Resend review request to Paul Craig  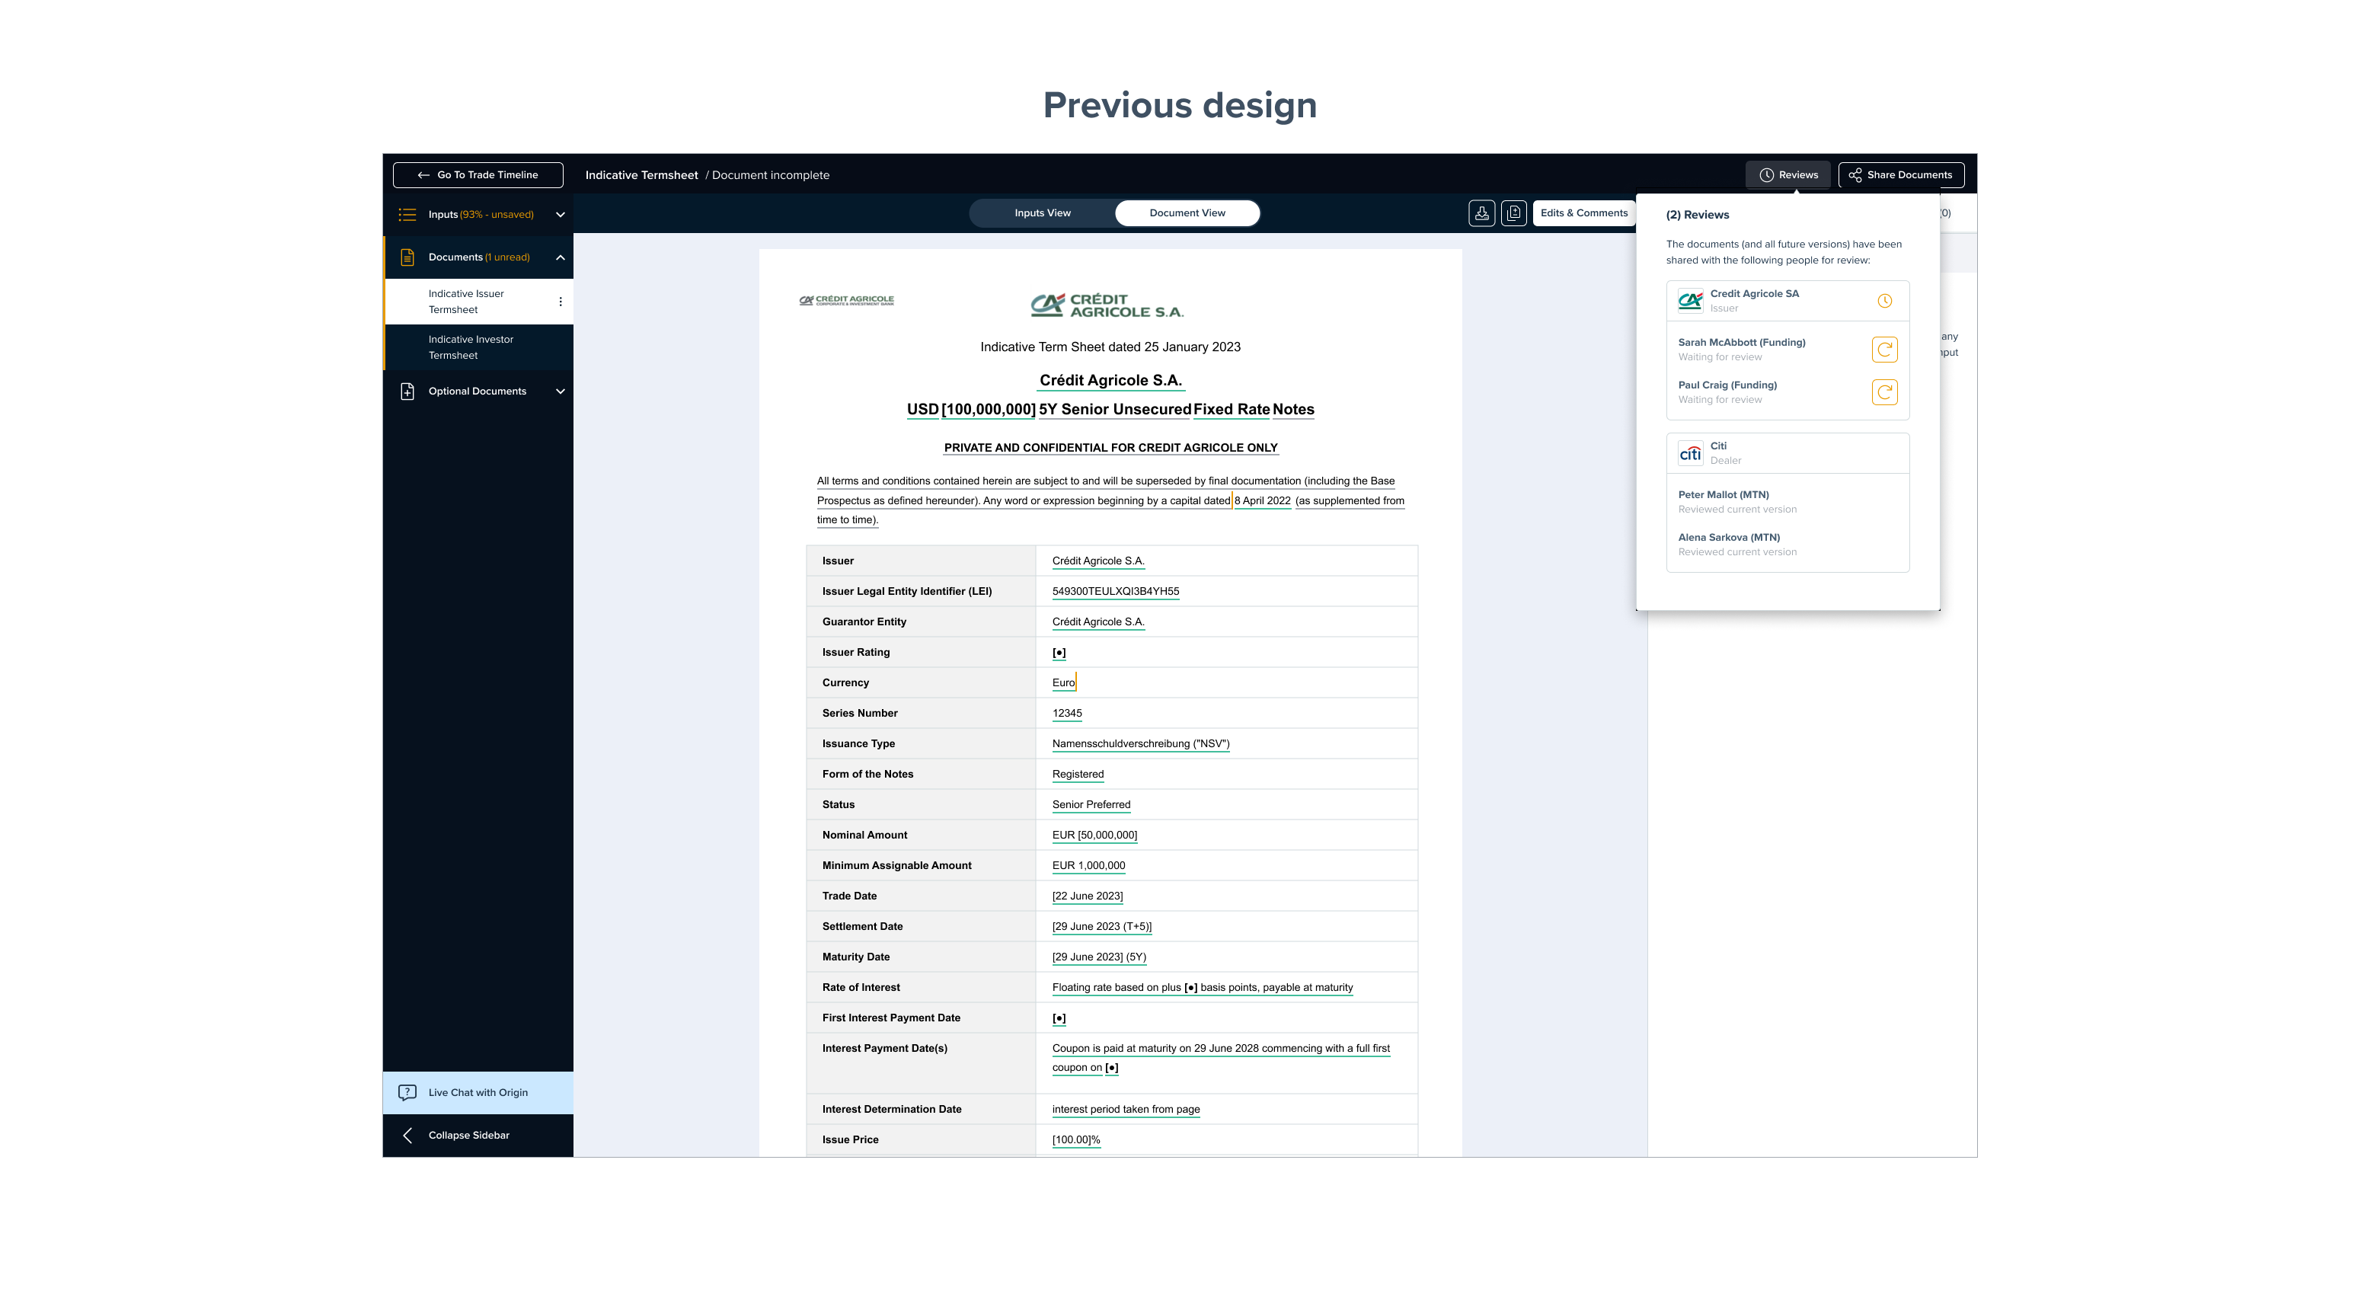point(1883,392)
